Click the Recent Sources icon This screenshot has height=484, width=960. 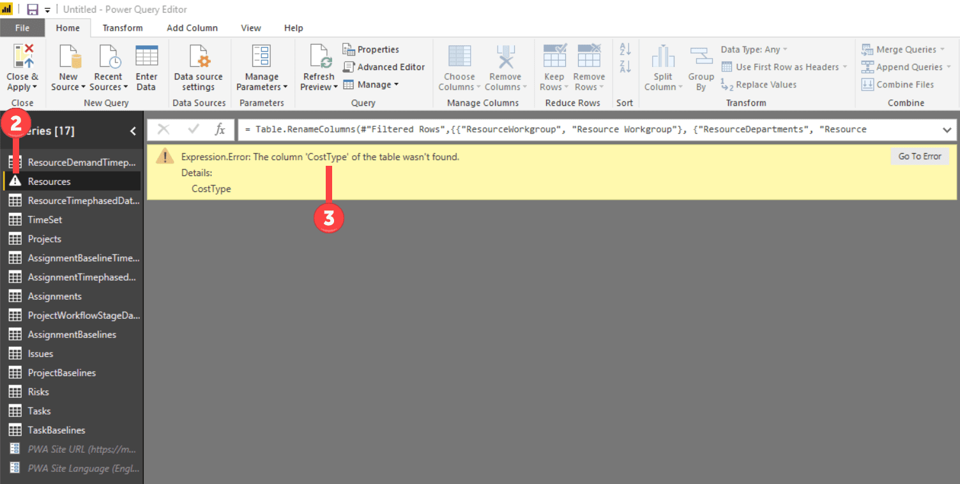point(109,56)
